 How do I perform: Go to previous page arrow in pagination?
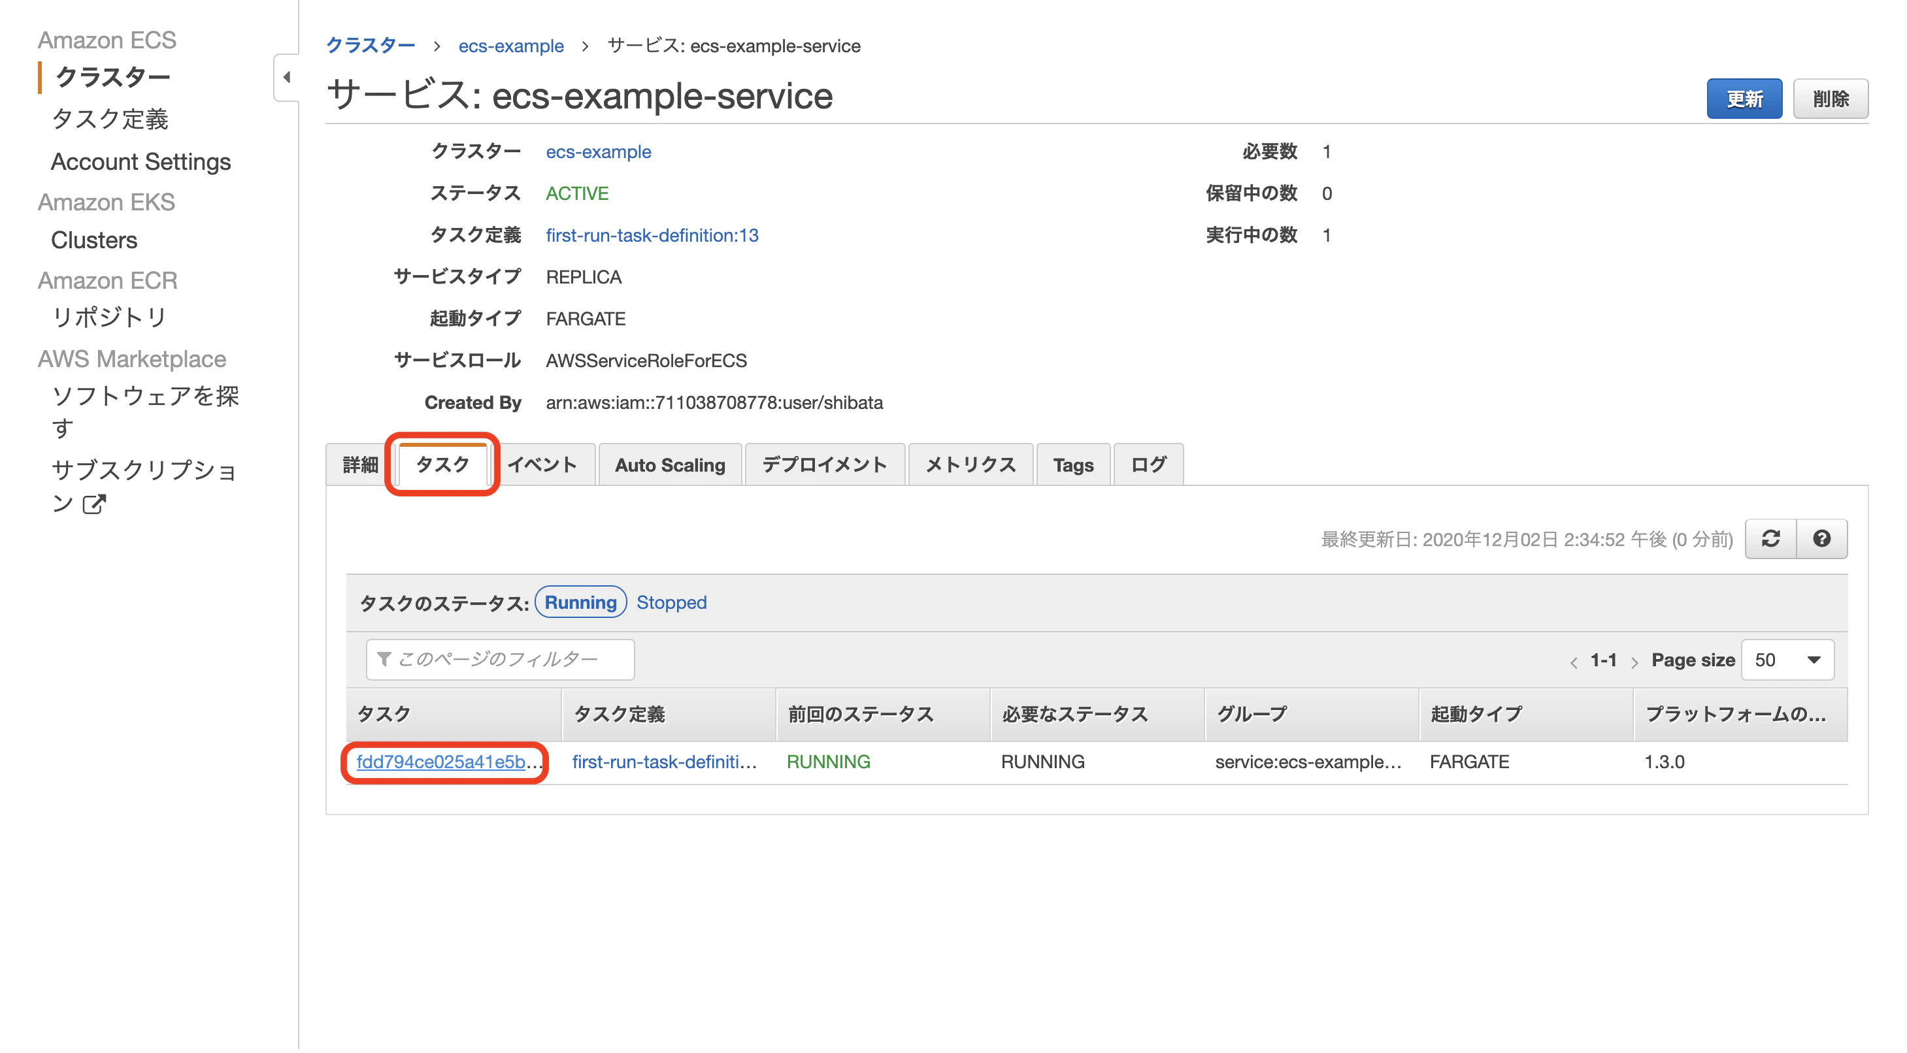coord(1573,662)
